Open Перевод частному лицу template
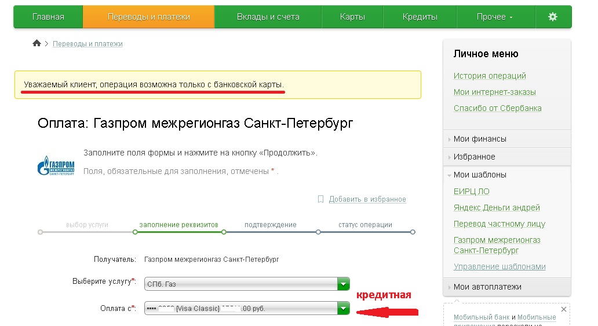The height and width of the screenshot is (326, 598). 499,224
